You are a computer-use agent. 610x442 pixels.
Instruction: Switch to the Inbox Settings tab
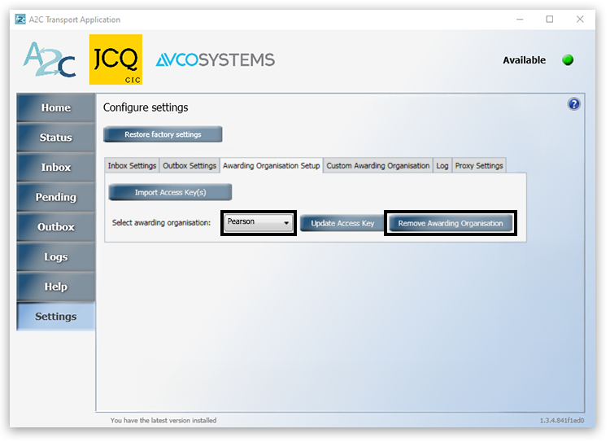(x=132, y=166)
